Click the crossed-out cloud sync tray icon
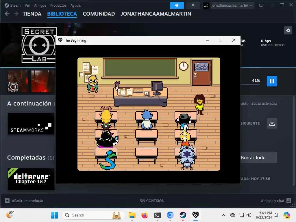Image resolution: width=296 pixels, height=222 pixels. pyautogui.click(x=233, y=215)
